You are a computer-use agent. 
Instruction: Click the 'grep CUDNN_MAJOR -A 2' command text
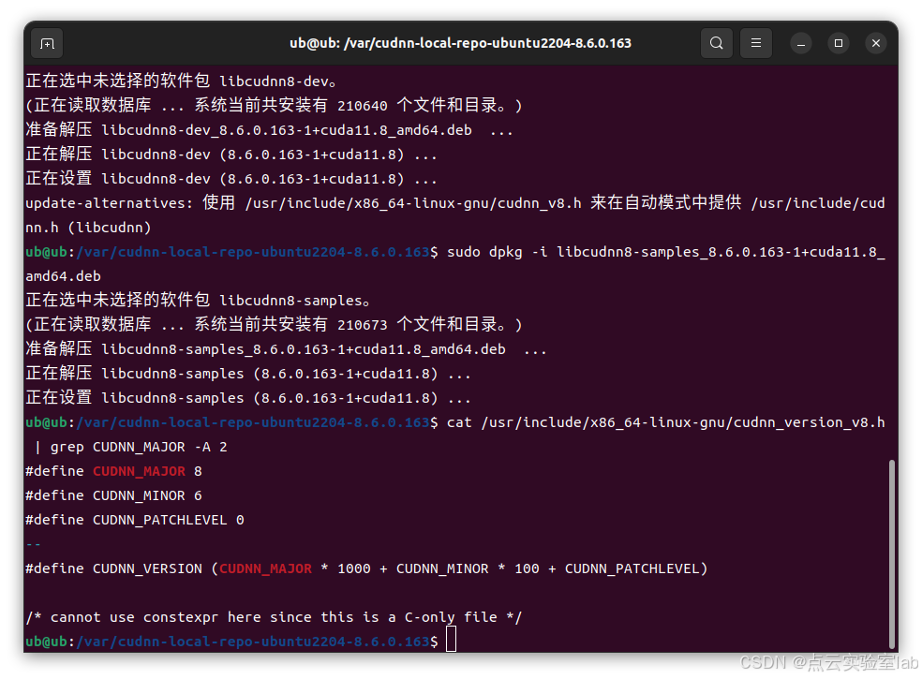[139, 448]
